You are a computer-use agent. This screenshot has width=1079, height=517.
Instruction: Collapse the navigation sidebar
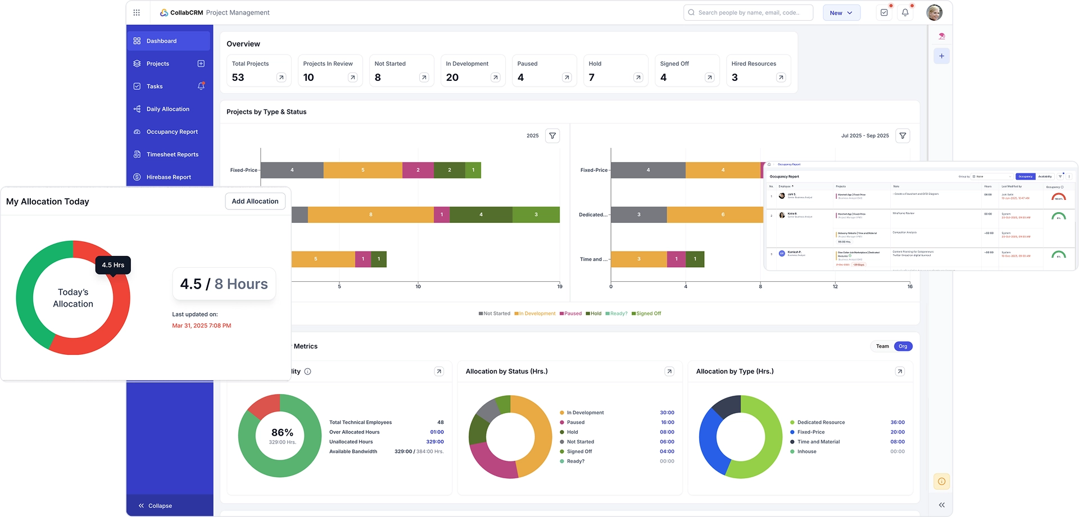(x=156, y=505)
